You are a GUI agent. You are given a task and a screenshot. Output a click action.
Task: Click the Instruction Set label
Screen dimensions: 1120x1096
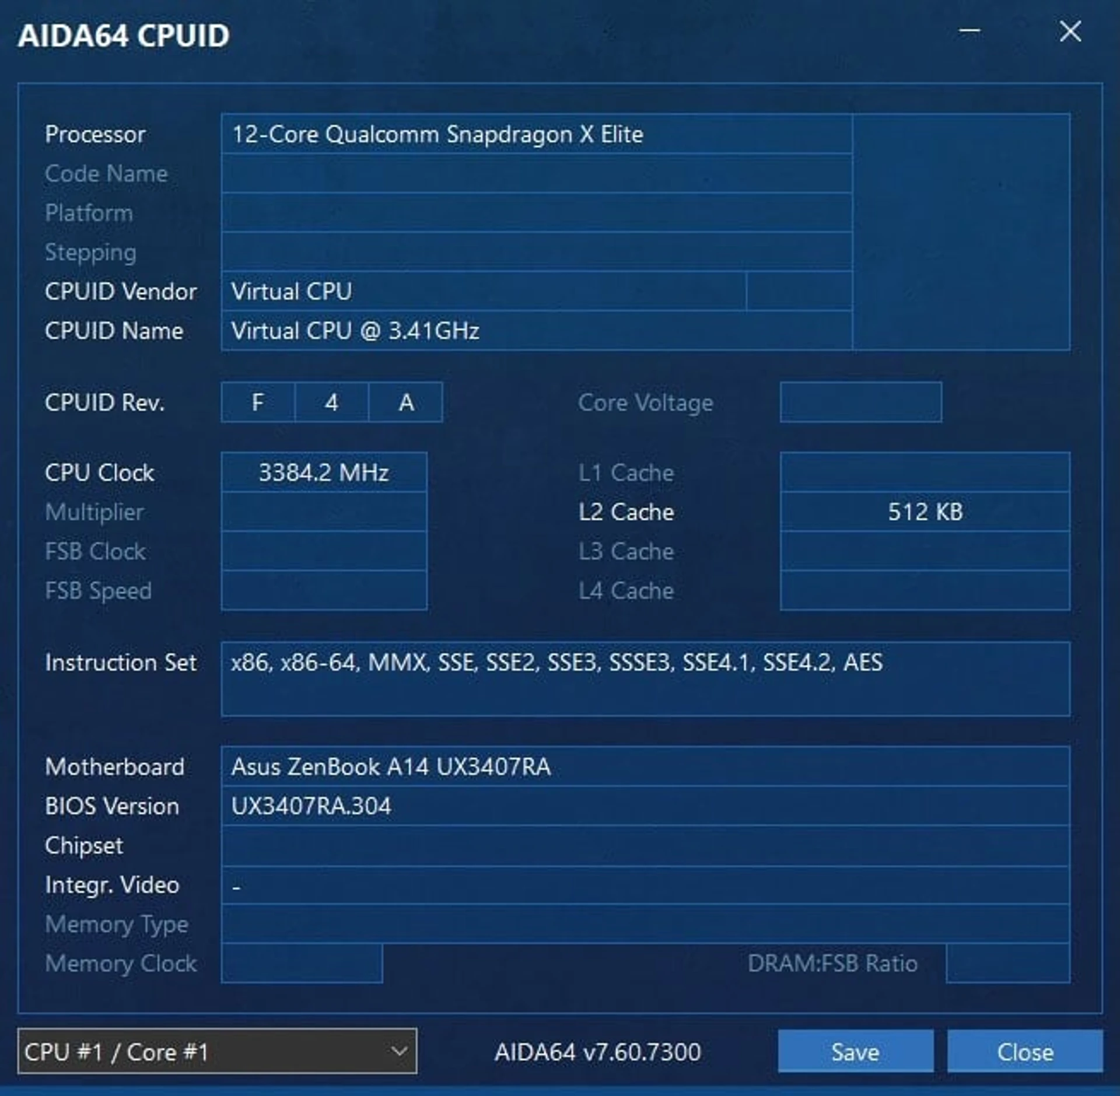point(120,662)
